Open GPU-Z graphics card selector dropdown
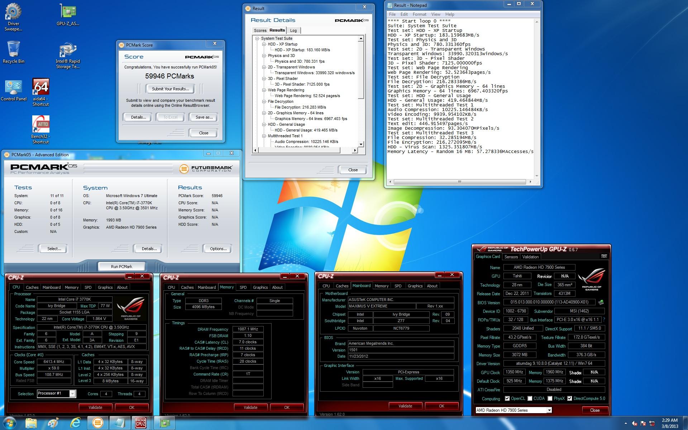 click(x=549, y=410)
